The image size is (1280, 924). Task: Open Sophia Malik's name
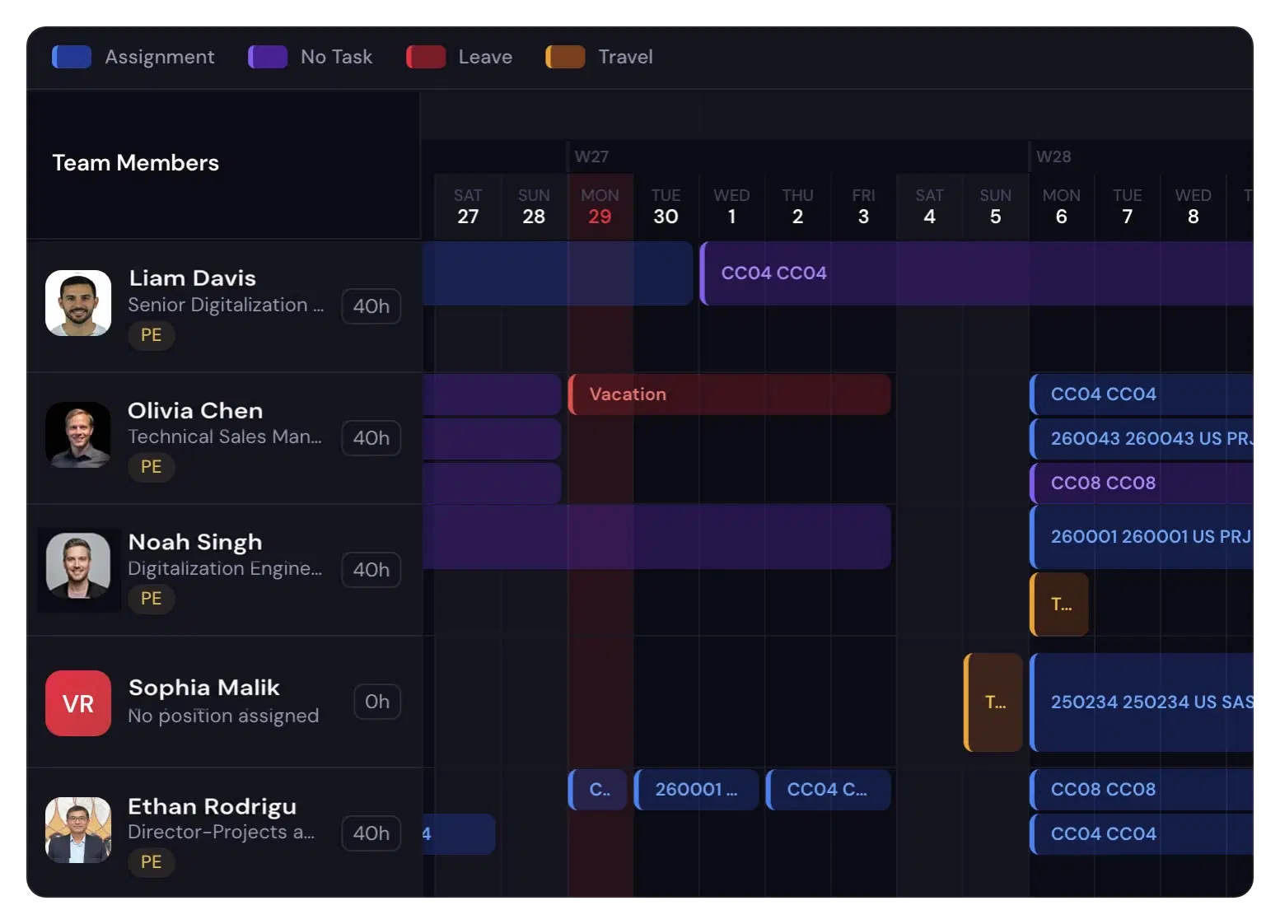coord(204,688)
